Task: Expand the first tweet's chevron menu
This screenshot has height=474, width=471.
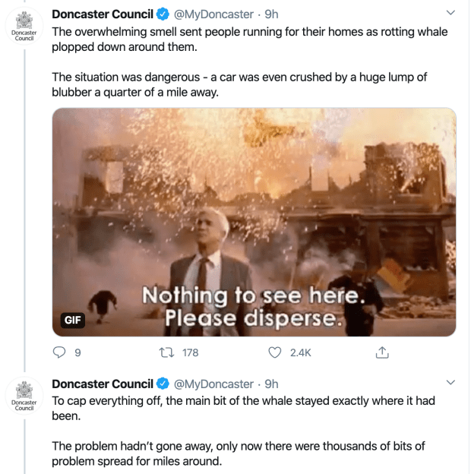Action: (x=450, y=13)
